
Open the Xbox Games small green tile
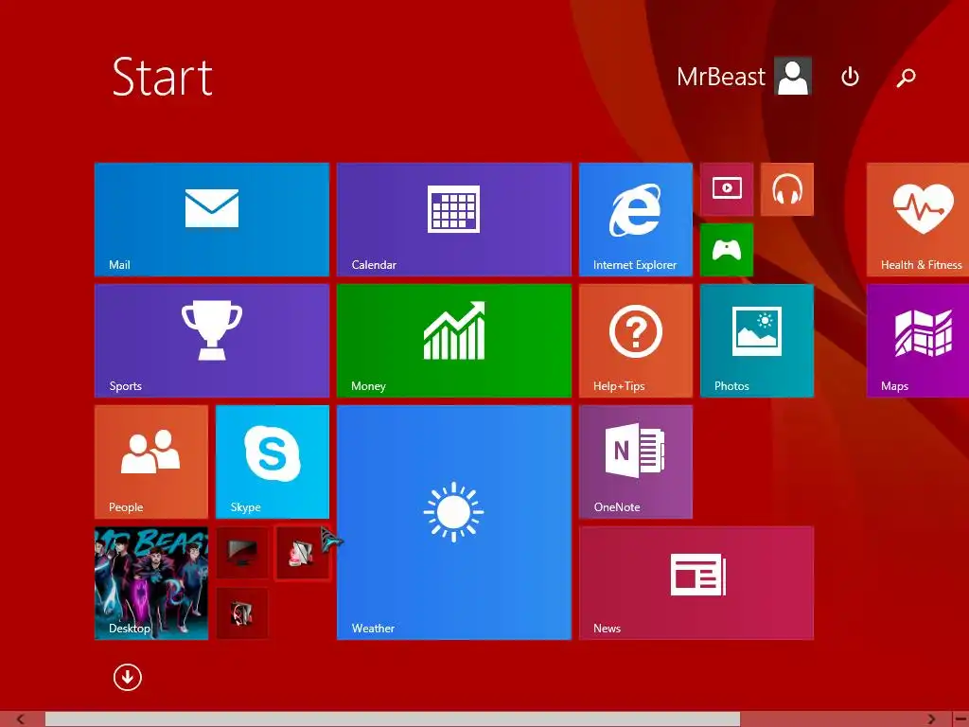point(727,250)
